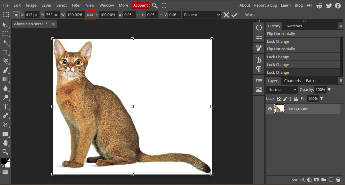Screen dimensions: 345x185
Task: Expand the Opacity slider arrow
Action: tap(329, 90)
